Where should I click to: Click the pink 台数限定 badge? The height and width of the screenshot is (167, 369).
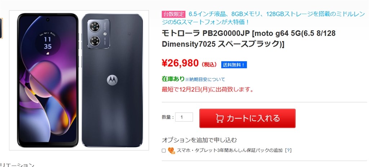tap(174, 14)
